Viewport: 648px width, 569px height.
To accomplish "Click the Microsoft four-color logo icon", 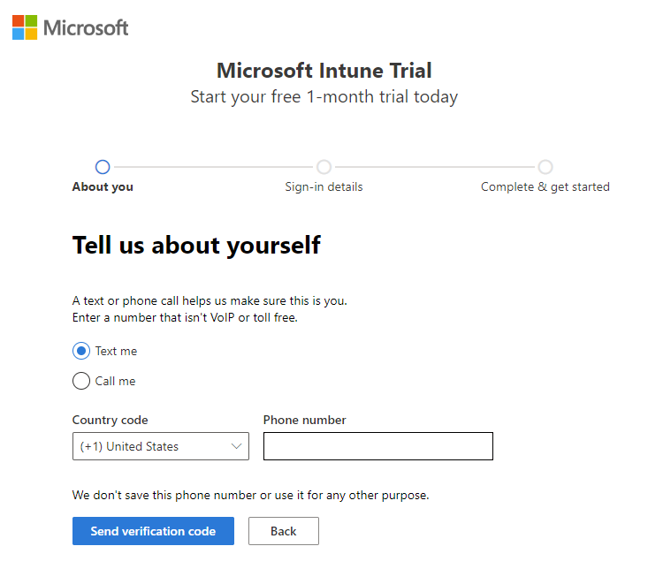I will tap(25, 27).
